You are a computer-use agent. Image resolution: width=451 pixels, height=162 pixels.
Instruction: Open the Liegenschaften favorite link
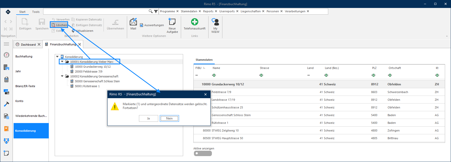tap(250, 11)
